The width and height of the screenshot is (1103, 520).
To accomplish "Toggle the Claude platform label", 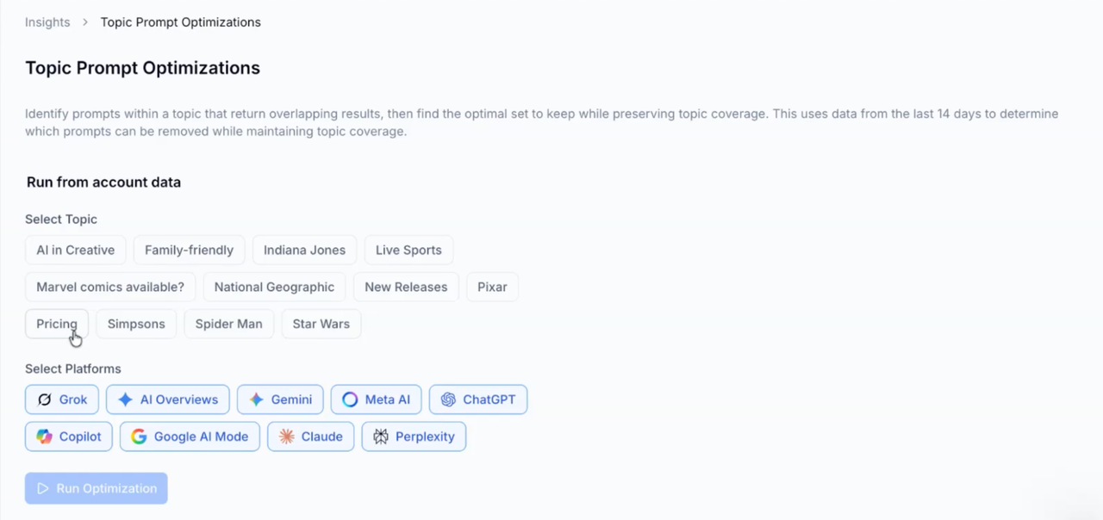I will [322, 436].
